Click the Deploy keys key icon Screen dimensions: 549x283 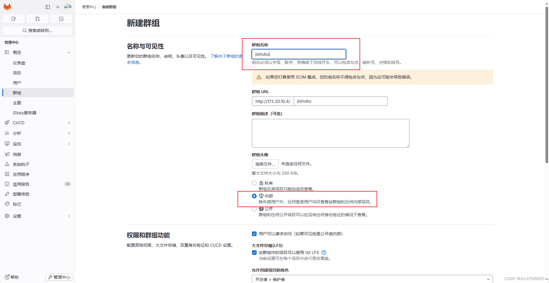point(7,194)
